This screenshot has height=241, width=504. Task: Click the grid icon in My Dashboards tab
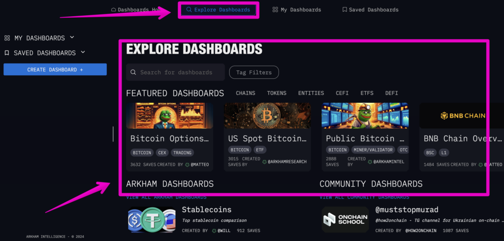tap(275, 10)
